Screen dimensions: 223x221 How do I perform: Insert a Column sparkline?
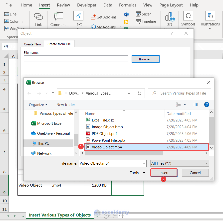tap(13, 21)
